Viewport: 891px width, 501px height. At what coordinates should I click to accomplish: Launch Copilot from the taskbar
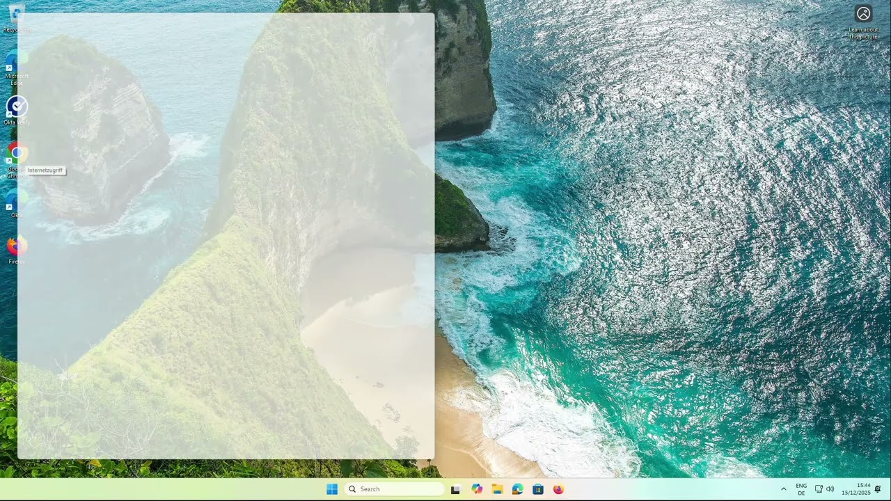click(x=476, y=489)
